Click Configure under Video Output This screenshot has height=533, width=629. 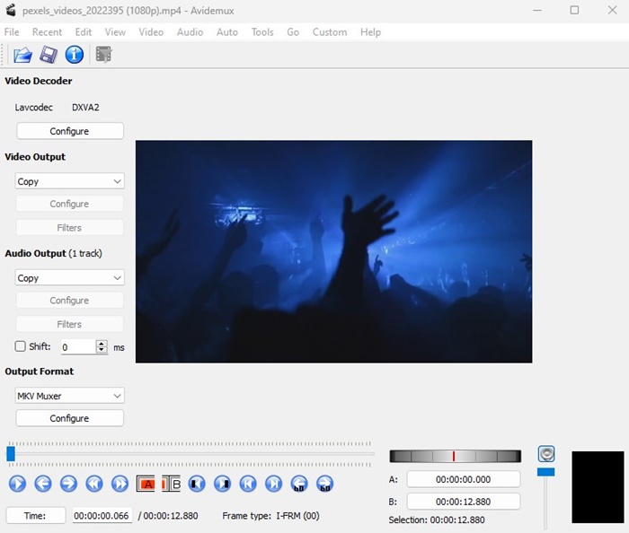click(x=70, y=204)
